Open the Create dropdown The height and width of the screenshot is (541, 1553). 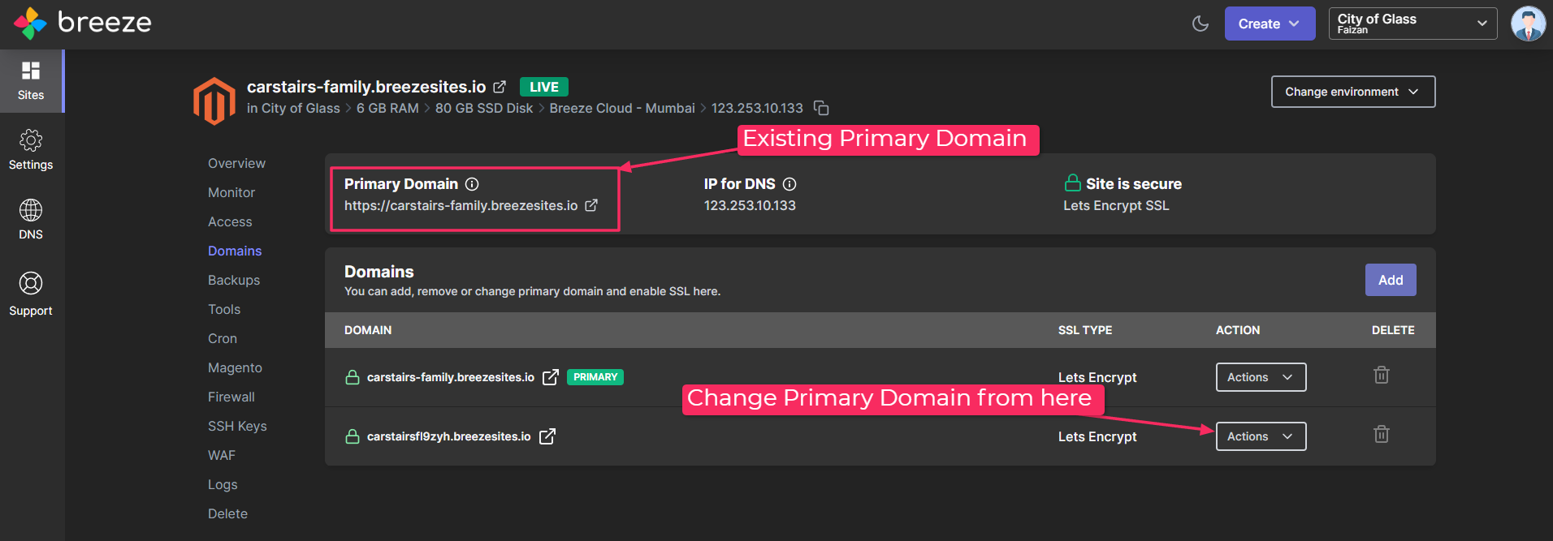1270,24
